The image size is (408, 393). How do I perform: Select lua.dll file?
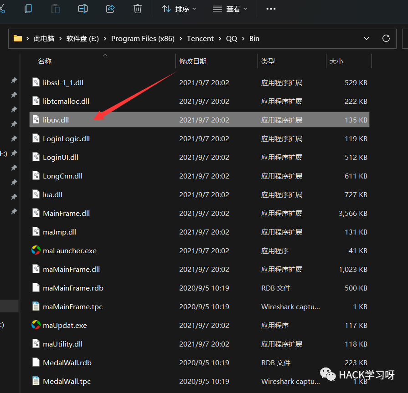199,195
